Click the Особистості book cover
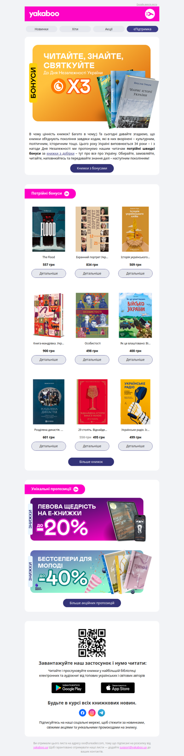 [92, 315]
